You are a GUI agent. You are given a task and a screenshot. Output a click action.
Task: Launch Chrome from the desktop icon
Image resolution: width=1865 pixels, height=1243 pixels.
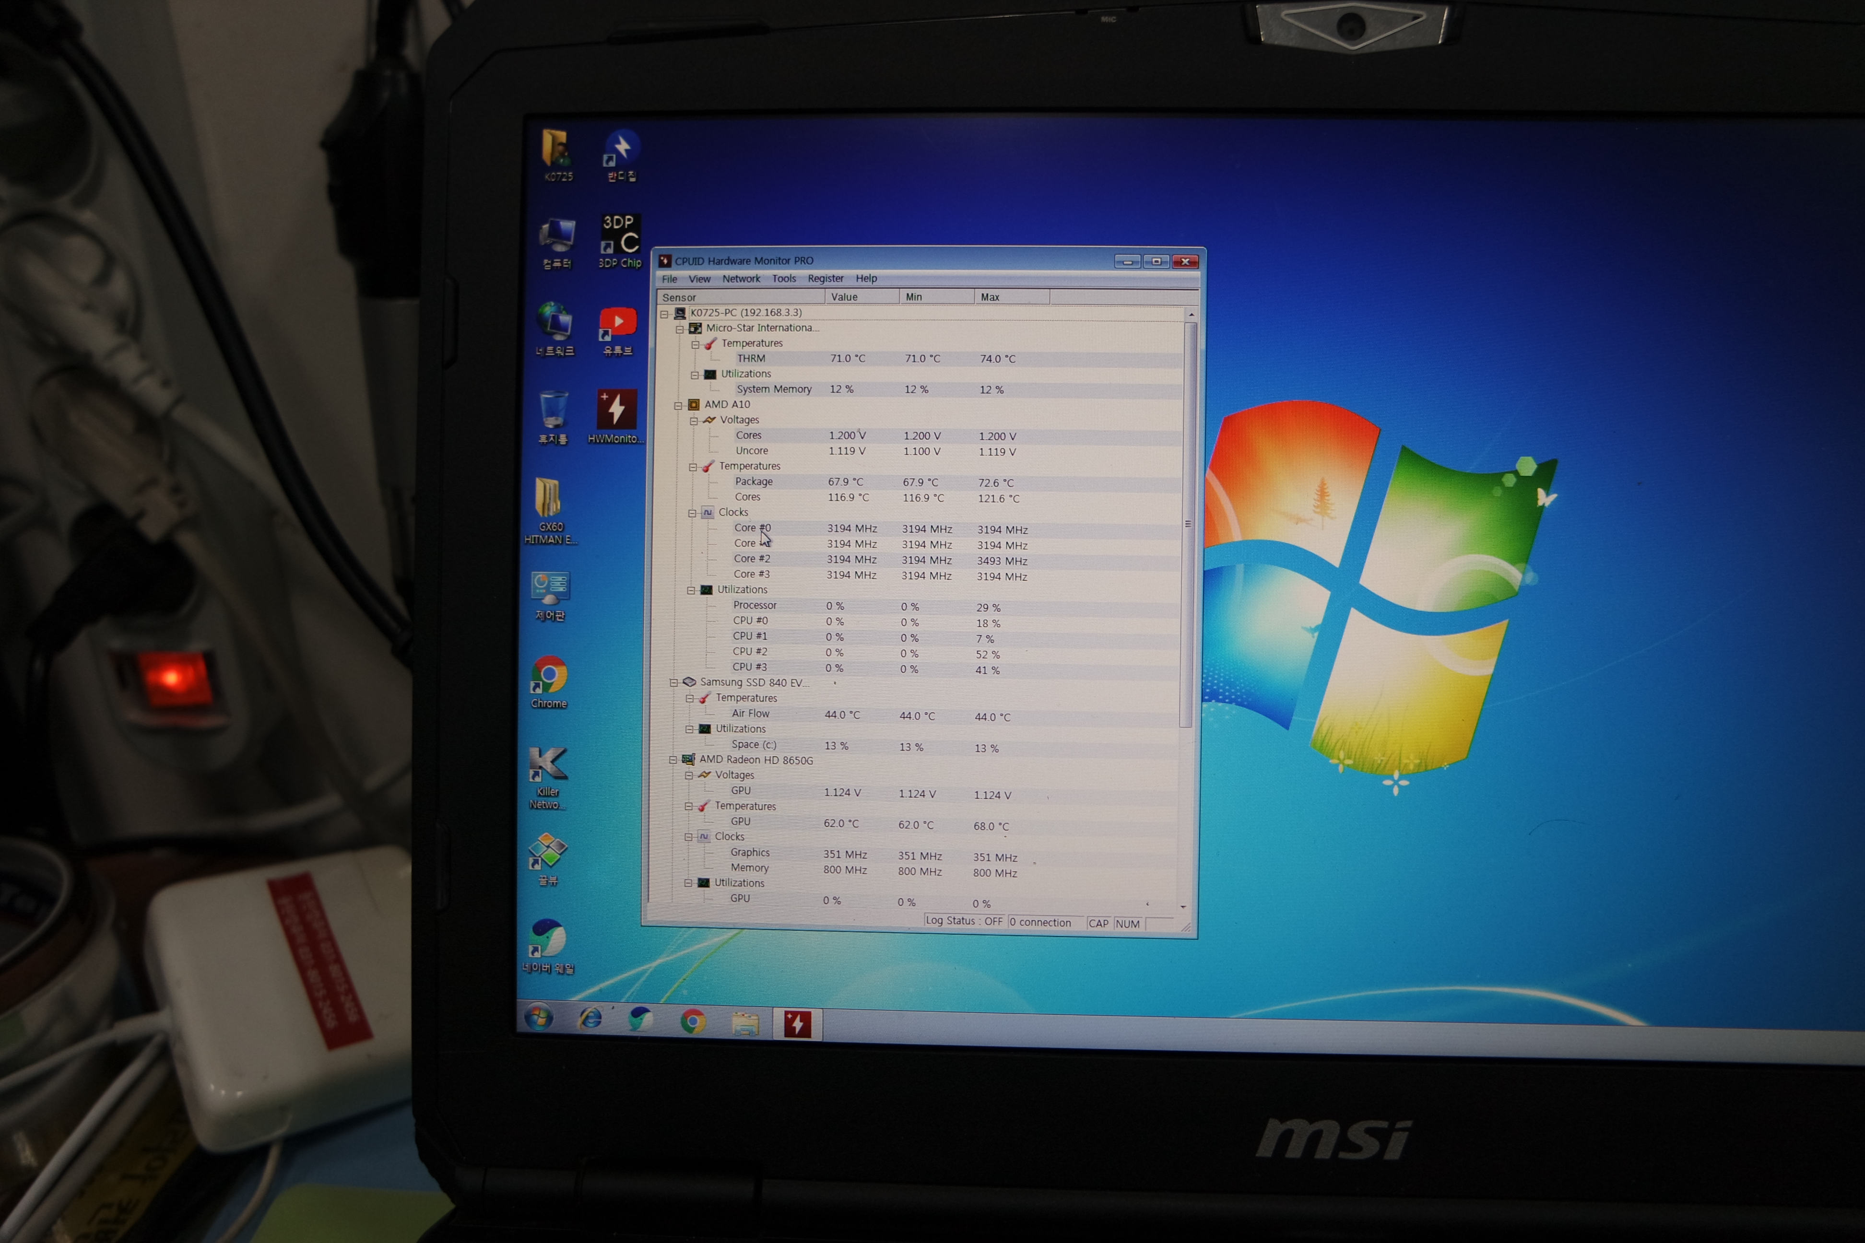click(x=550, y=682)
